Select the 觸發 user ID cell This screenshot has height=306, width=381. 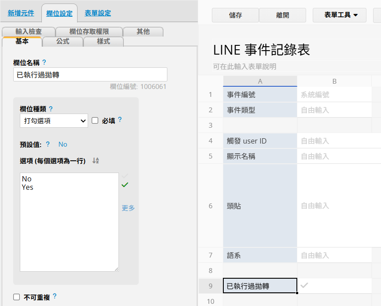[x=260, y=141]
